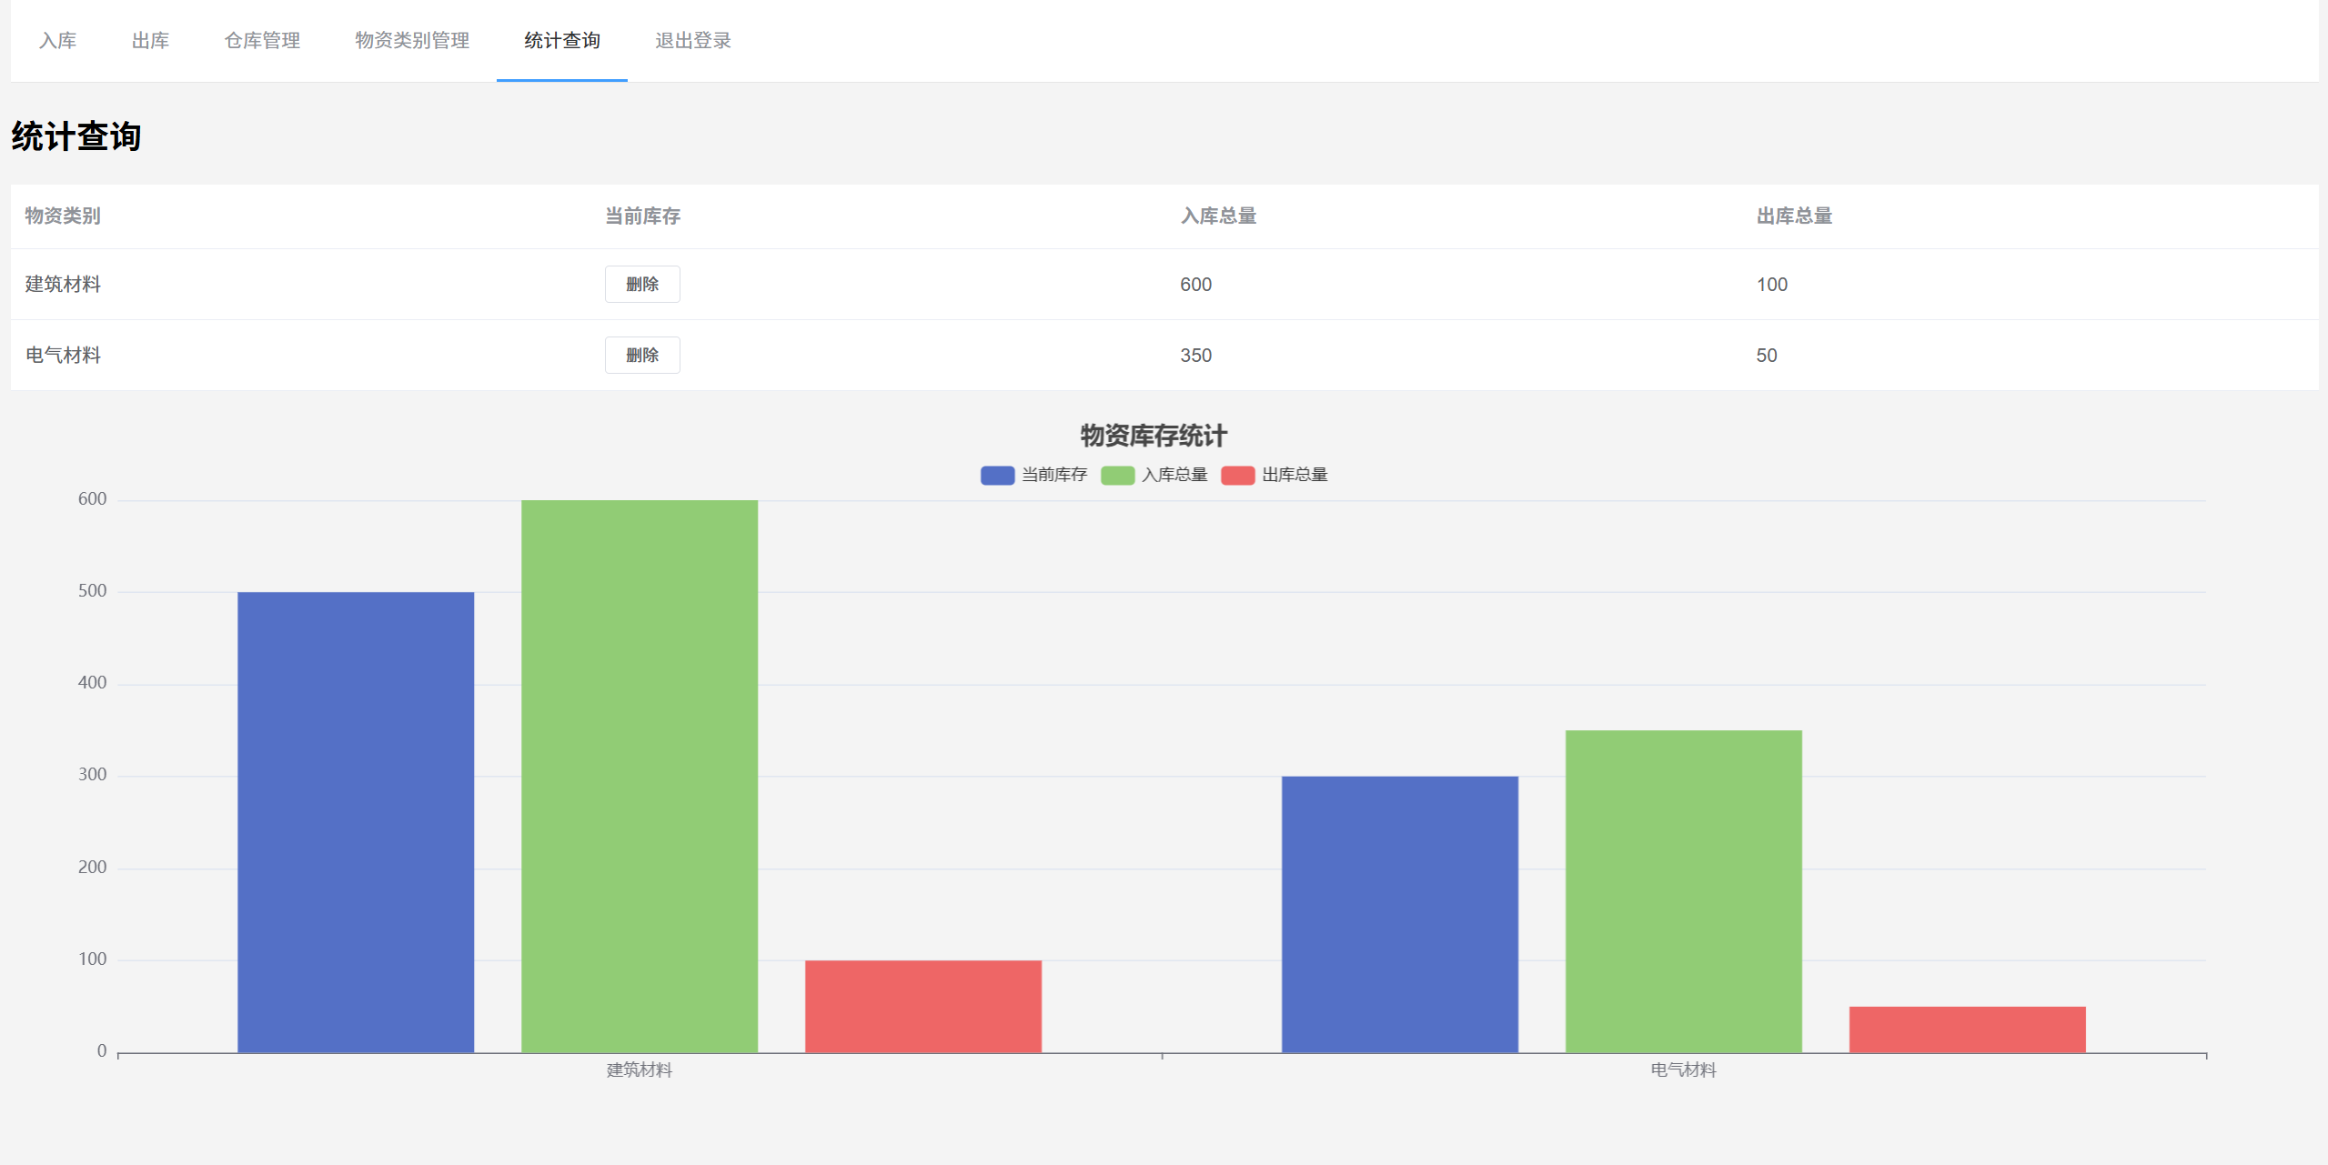Click the 物资类别 column header
This screenshot has width=2328, height=1165.
tap(63, 216)
